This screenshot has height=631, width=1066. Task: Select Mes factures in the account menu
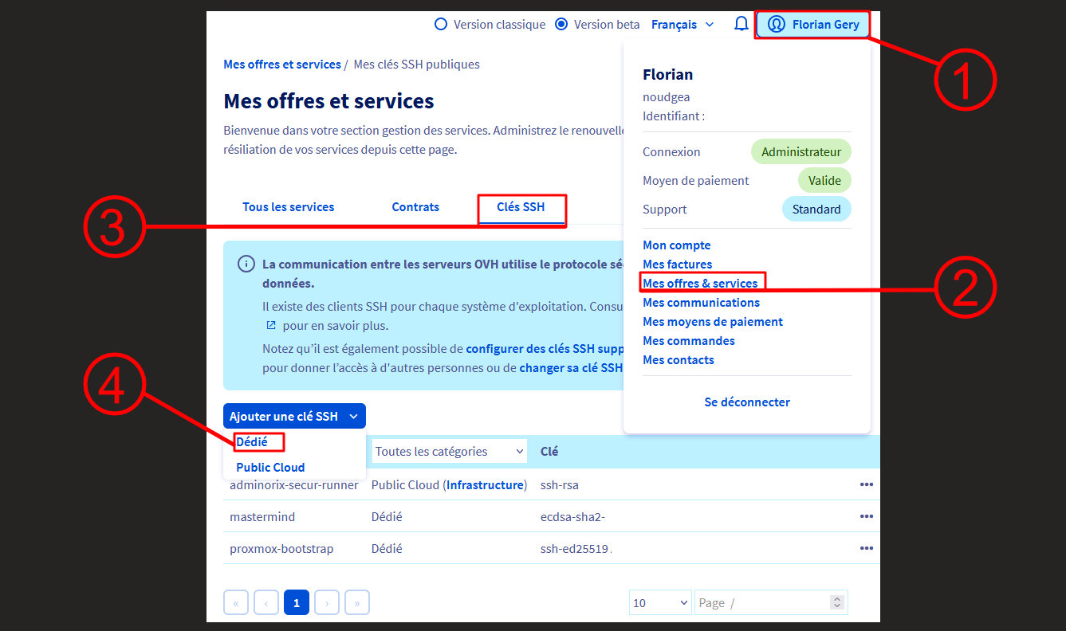click(x=677, y=264)
